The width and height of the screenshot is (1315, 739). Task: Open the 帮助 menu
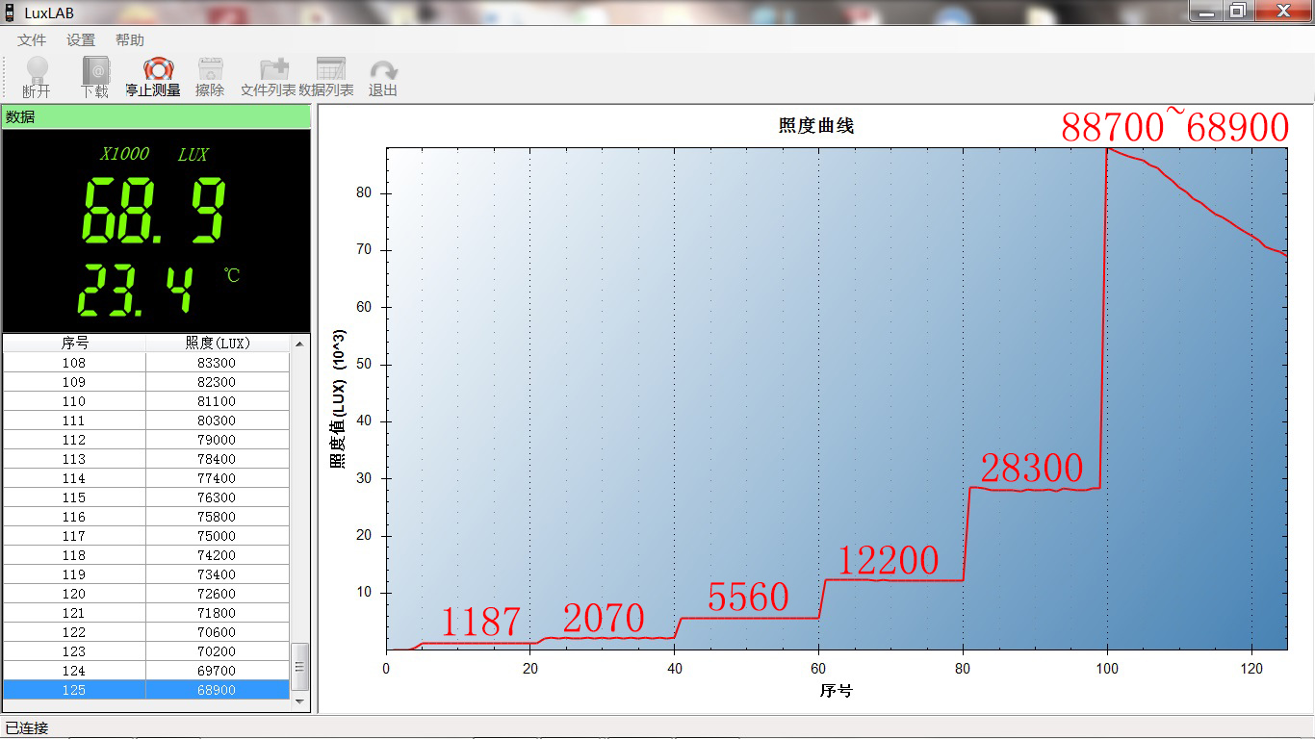(x=130, y=40)
